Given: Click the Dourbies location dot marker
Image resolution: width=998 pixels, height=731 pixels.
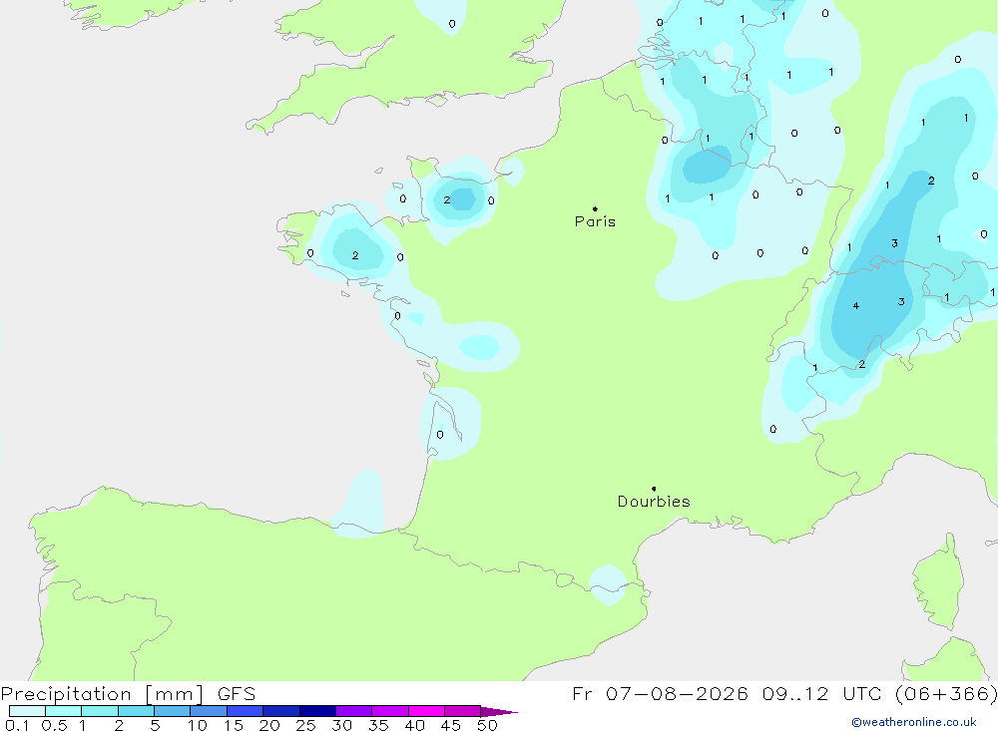Looking at the screenshot, I should coord(654,489).
